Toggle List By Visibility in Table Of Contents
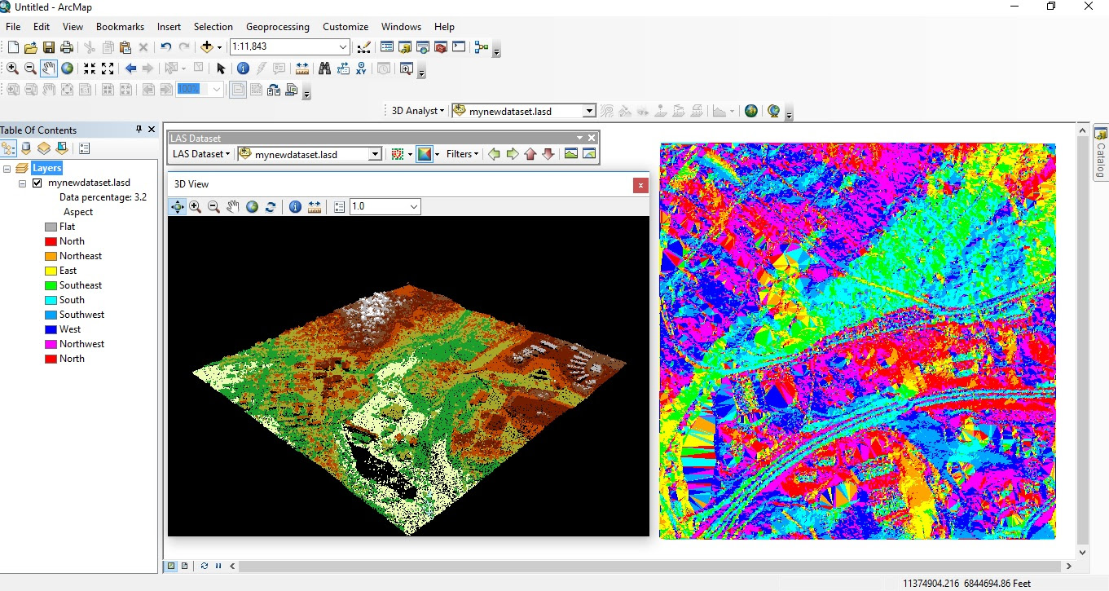The image size is (1109, 591). [x=44, y=148]
